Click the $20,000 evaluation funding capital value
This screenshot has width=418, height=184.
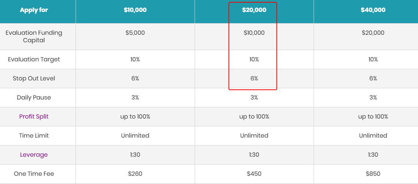point(373,33)
